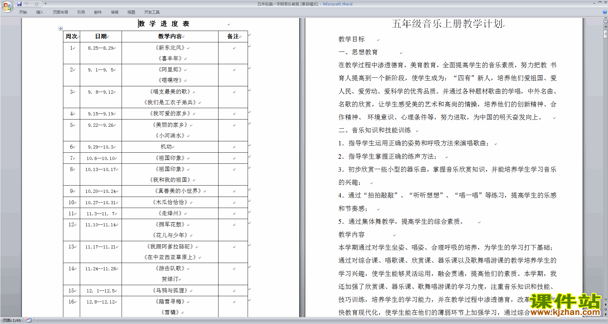Image resolution: width=608 pixels, height=324 pixels.
Task: Open the 审阅 ribbon tab
Action: [x=115, y=12]
